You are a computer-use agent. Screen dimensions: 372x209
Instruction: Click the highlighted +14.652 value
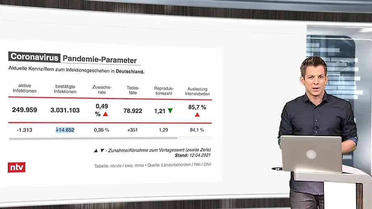click(65, 130)
